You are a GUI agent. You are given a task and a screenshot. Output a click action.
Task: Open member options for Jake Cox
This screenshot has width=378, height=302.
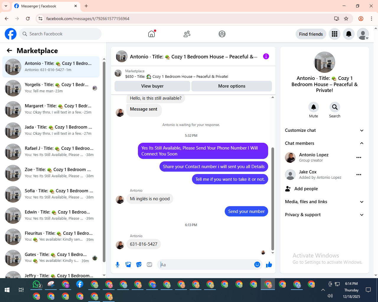coord(359,175)
